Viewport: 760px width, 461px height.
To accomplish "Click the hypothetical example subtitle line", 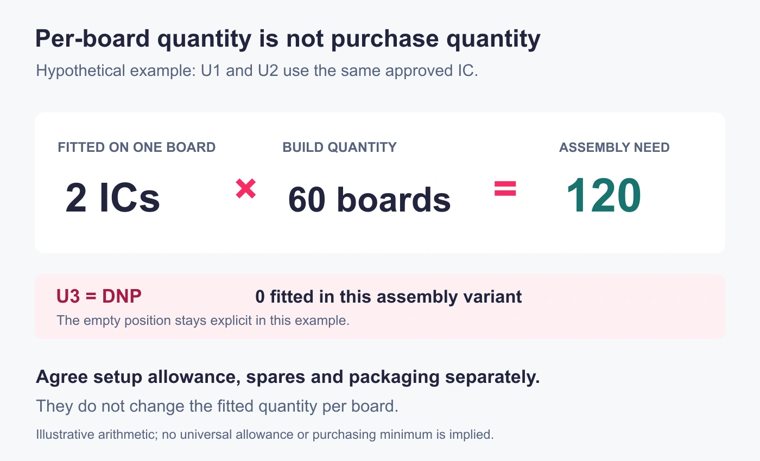I will [x=257, y=71].
